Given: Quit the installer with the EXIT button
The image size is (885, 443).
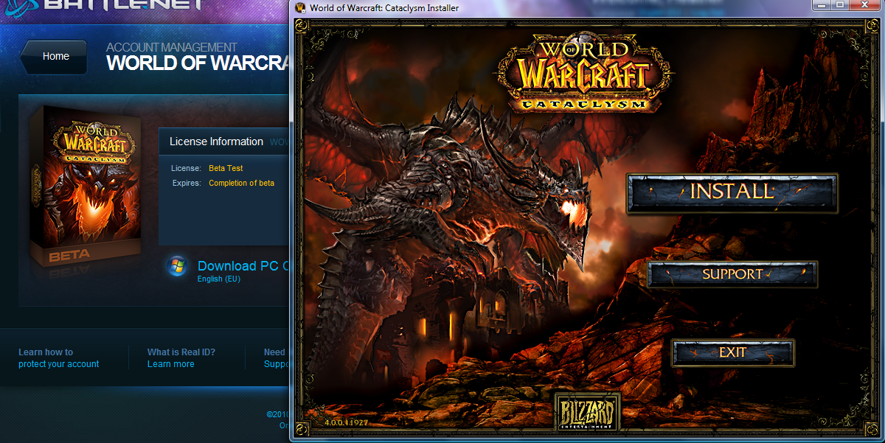Looking at the screenshot, I should tap(732, 353).
